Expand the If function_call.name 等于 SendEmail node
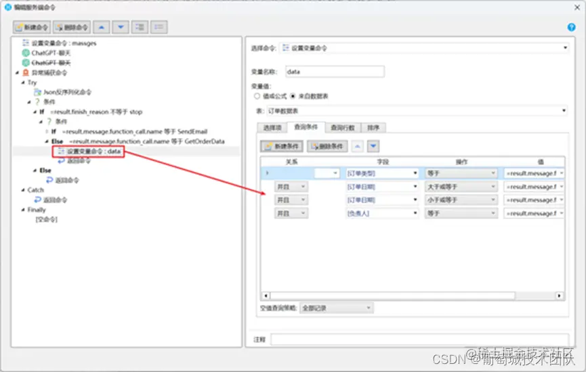 pos(47,131)
